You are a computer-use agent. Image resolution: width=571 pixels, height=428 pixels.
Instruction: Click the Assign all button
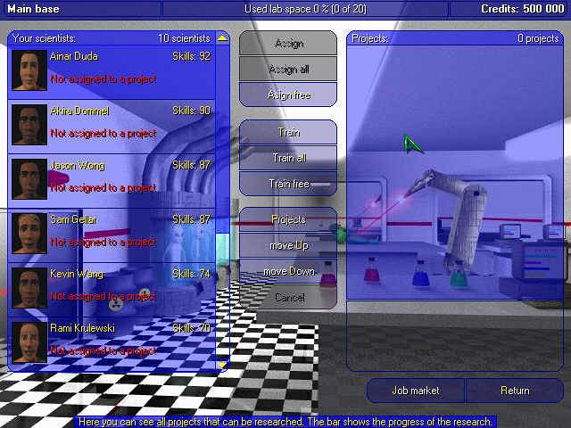point(288,69)
